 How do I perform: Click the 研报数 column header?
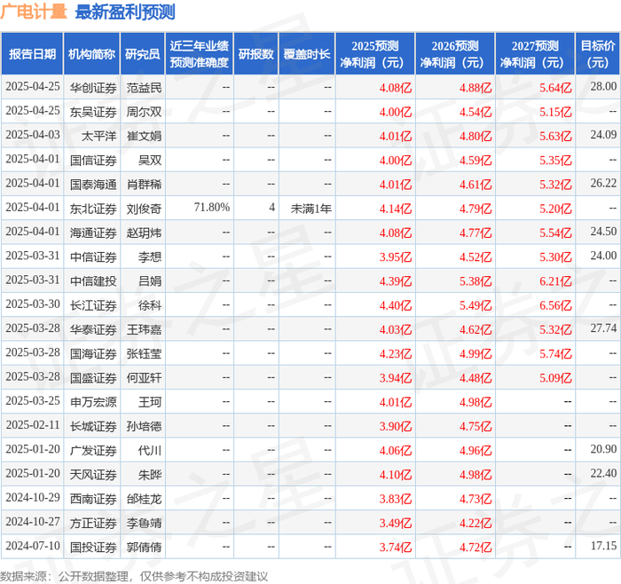255,54
